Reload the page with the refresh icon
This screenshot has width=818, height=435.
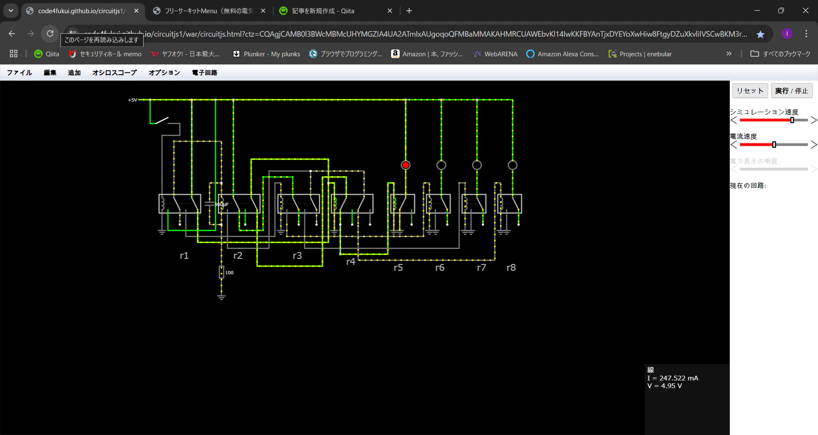point(50,33)
